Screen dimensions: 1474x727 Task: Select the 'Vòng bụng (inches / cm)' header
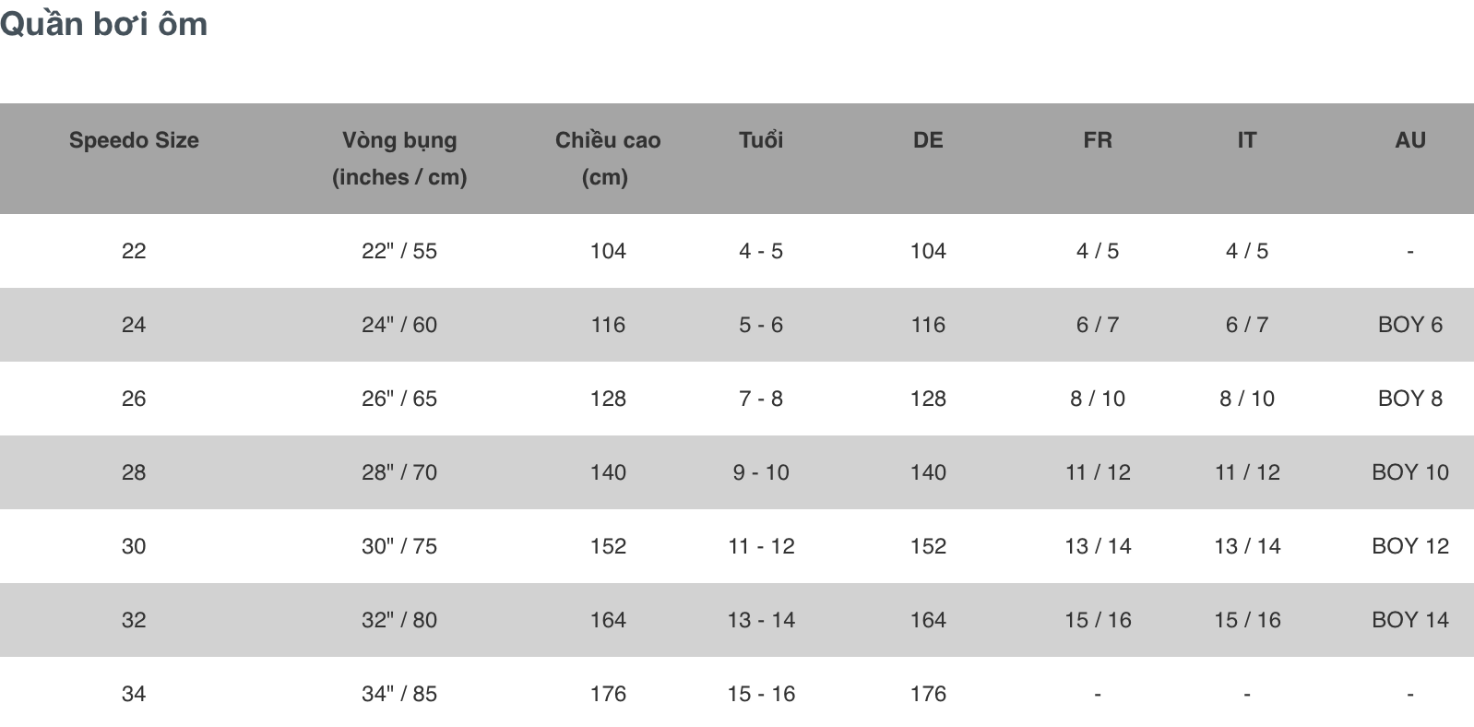click(399, 158)
